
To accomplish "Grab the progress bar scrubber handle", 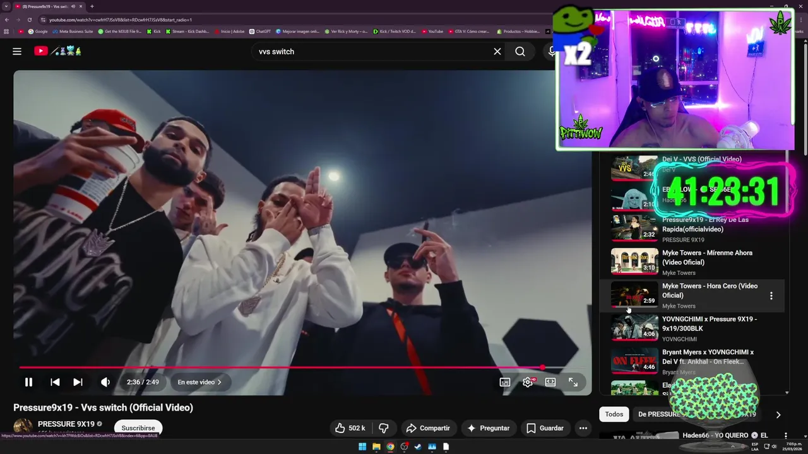I will click(543, 368).
